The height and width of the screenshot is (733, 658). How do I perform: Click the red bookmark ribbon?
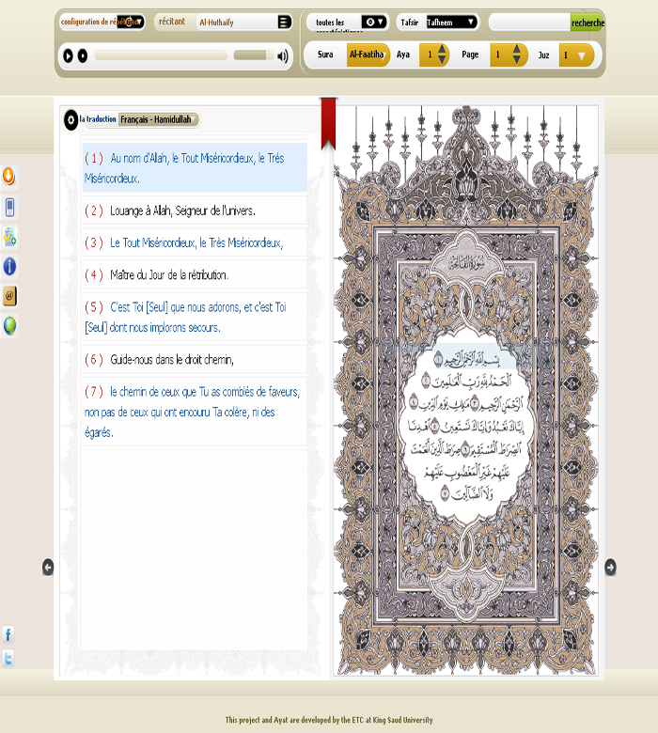click(x=328, y=123)
